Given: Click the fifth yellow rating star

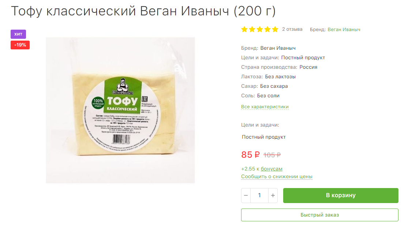Looking at the screenshot, I should click(x=275, y=29).
